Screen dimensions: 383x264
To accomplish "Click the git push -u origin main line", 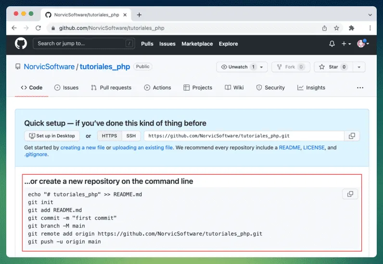I will [x=64, y=241].
